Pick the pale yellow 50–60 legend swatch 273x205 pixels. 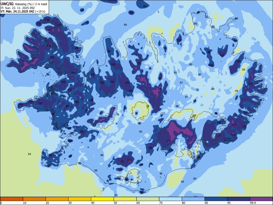click(x=125, y=199)
